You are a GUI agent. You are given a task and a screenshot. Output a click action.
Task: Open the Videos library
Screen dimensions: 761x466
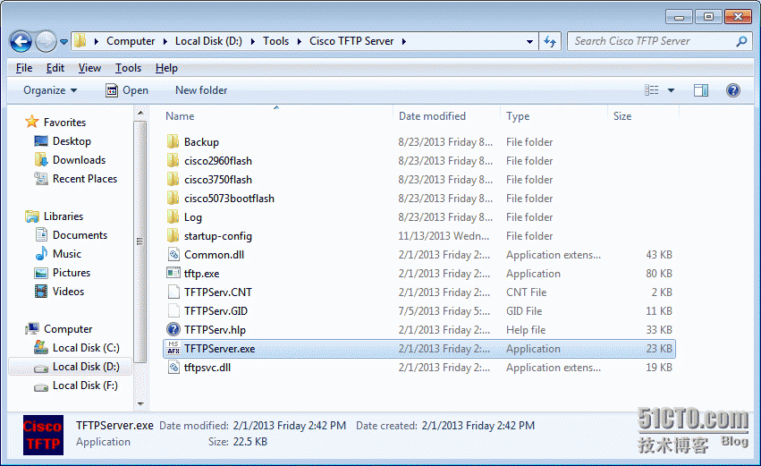(68, 292)
